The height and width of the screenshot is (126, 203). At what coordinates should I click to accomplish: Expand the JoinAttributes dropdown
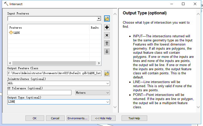pyautogui.click(x=107, y=84)
